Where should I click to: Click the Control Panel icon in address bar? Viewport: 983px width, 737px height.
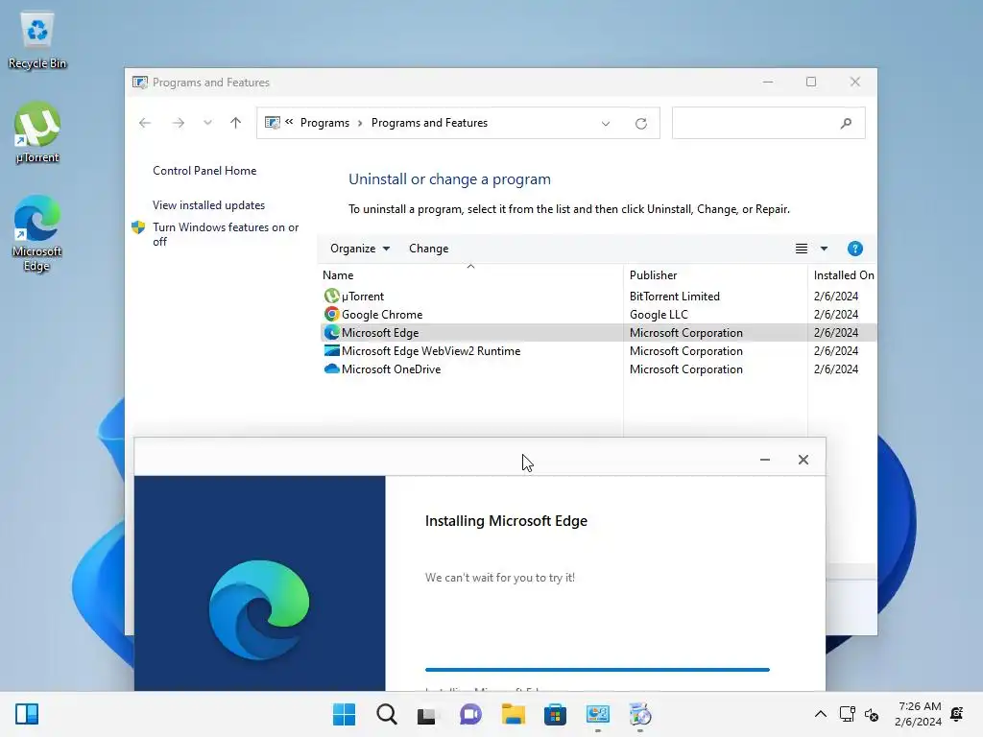272,123
